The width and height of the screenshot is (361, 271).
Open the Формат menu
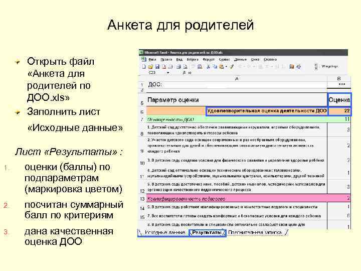tap(209, 59)
